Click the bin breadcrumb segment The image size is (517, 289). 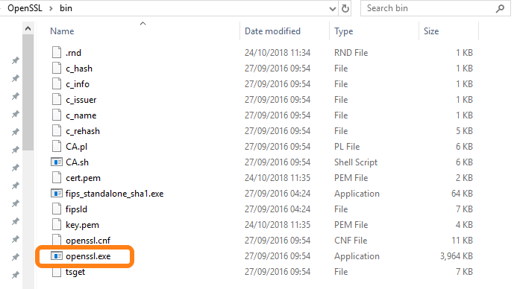pos(66,8)
